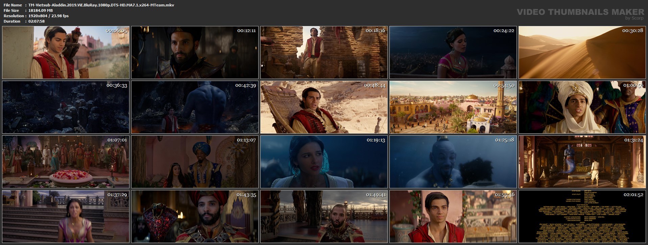Select the thumbnail stamped 00:12:11
The image size is (648, 245).
[195, 53]
